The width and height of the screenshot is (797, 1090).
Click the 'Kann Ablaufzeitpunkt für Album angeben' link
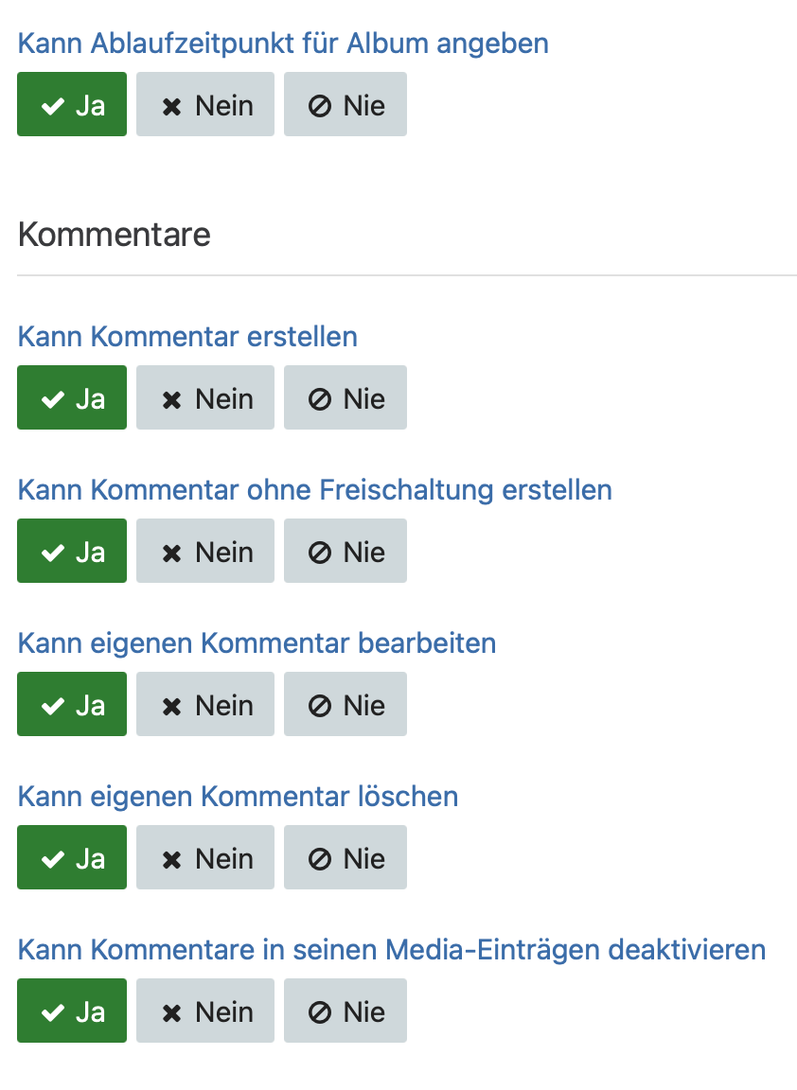click(x=283, y=44)
